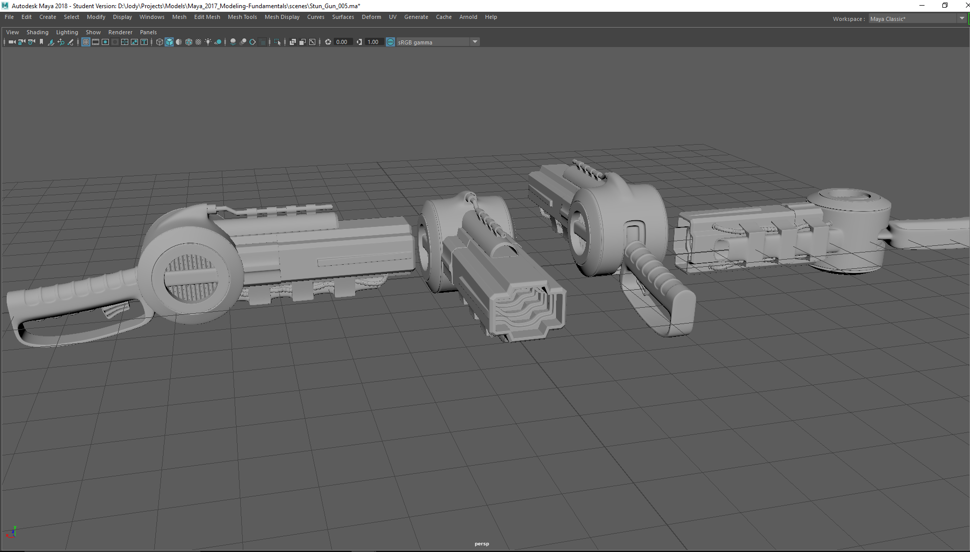
Task: Toggle Multisample Anti-aliasing ring icon
Action: (252, 42)
